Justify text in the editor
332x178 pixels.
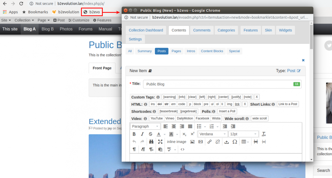point(190,126)
